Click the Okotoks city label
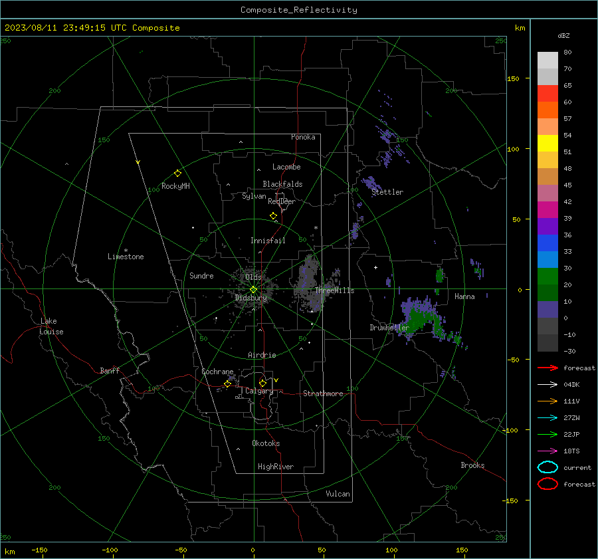The width and height of the screenshot is (598, 559). point(266,443)
